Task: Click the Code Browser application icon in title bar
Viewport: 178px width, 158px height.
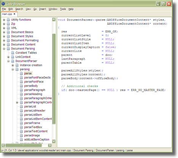Action: point(3,4)
